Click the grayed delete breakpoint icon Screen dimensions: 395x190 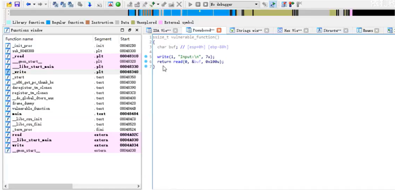299,4
